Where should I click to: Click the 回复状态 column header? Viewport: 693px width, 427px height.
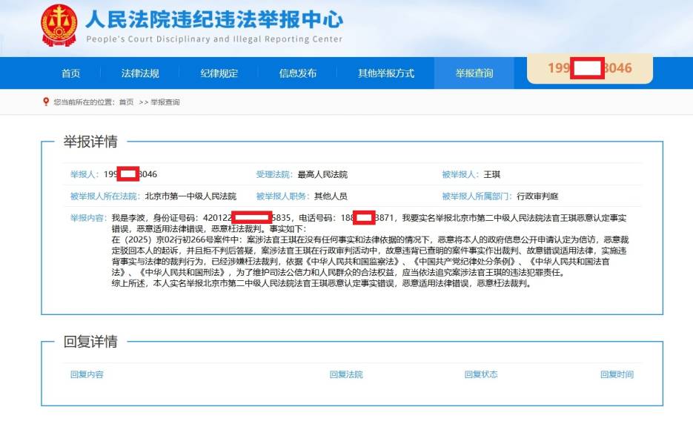click(x=482, y=375)
